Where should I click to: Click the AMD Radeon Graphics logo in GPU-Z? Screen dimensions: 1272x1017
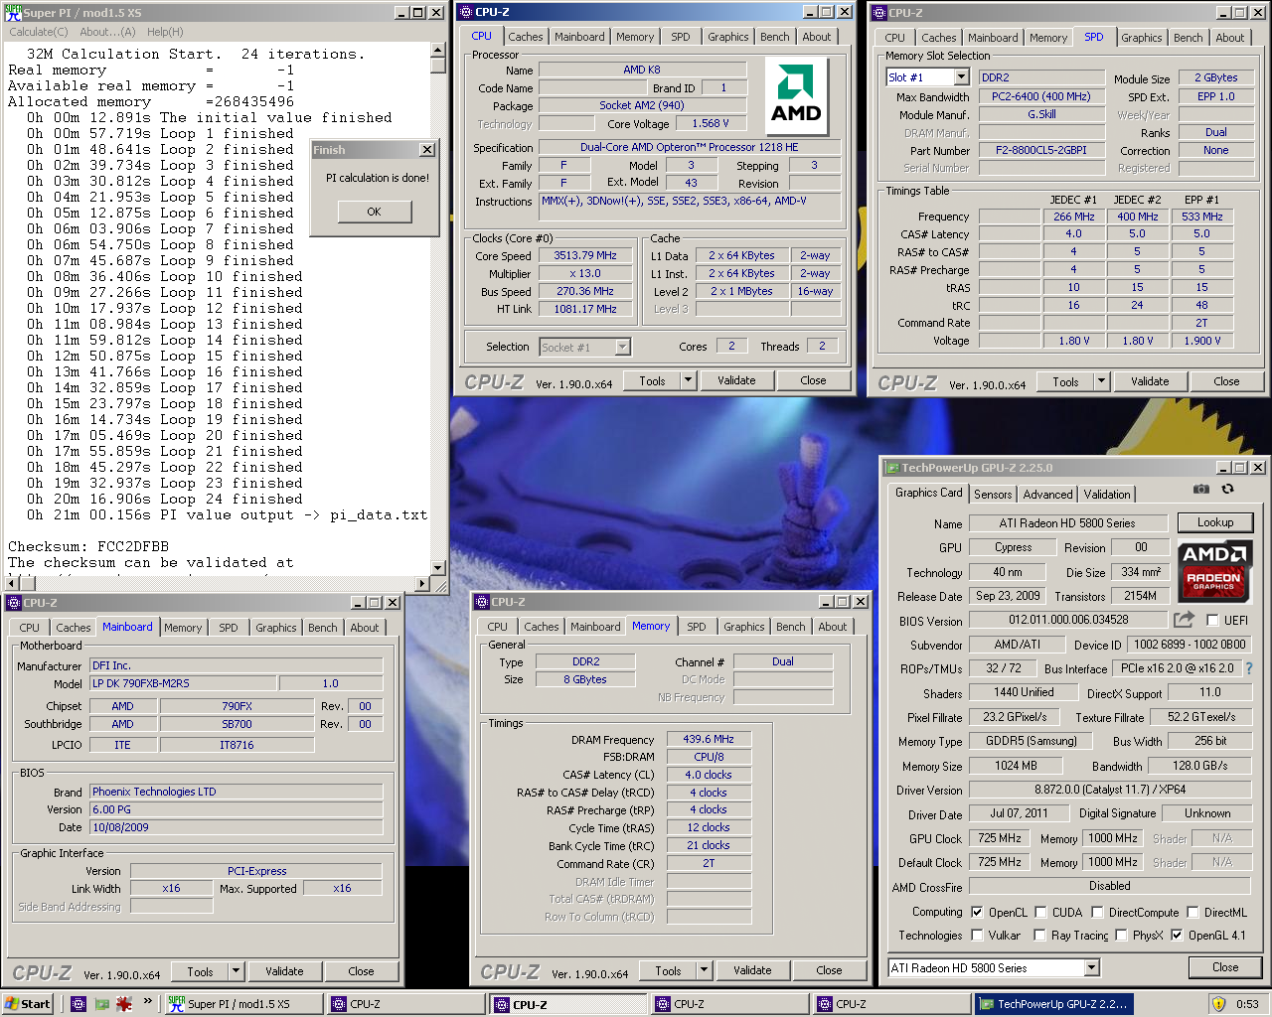click(1214, 570)
